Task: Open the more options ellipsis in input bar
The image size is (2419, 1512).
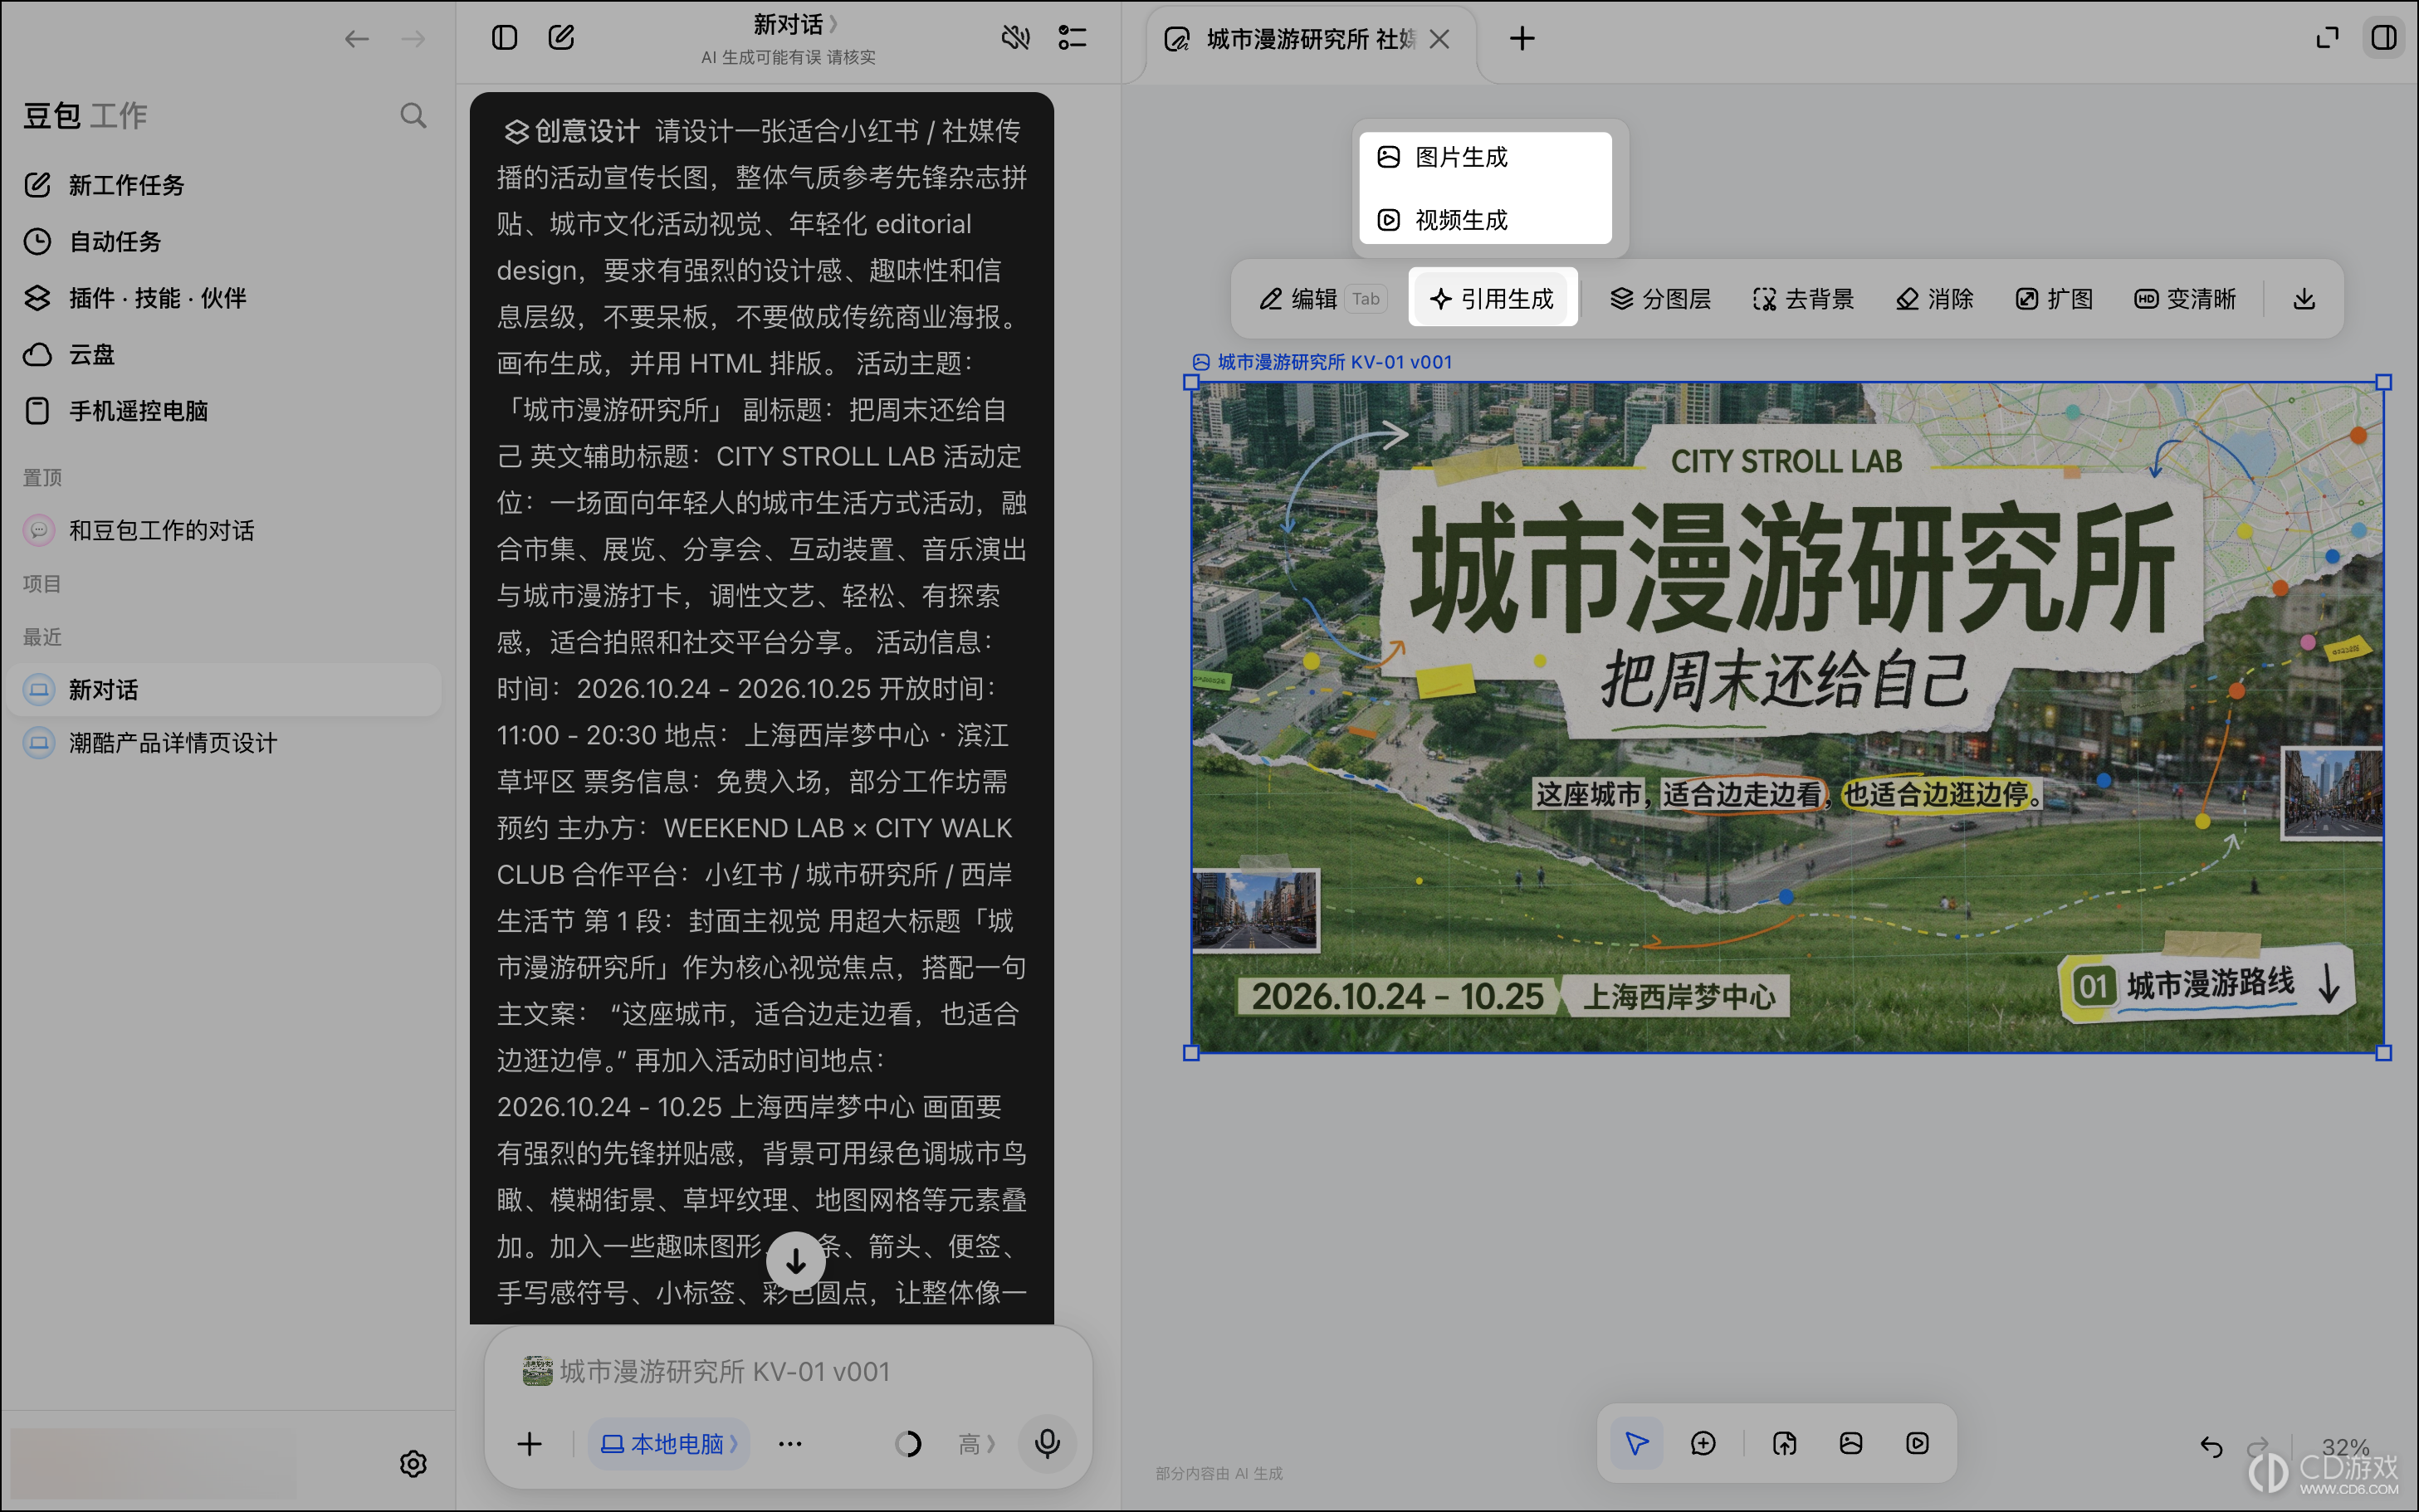Action: (790, 1444)
